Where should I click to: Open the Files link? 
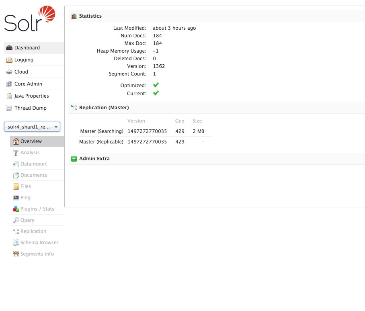tap(37, 186)
